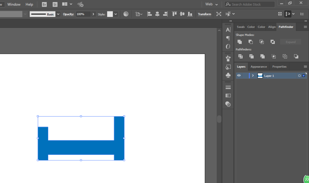
Task: Open the Symbols panel club icon
Action: point(228,75)
